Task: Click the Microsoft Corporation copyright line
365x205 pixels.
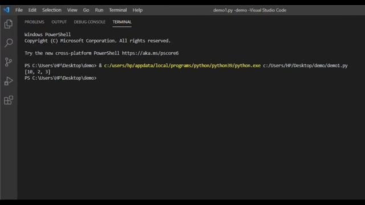Action: [98, 40]
